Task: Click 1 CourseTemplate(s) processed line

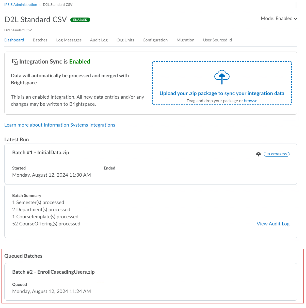Action: 45,217
